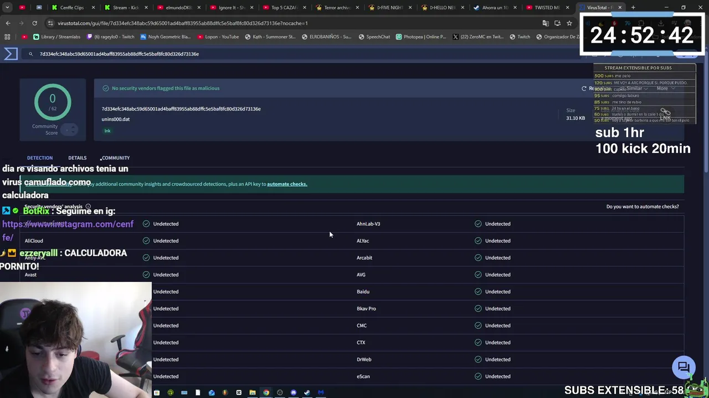This screenshot has width=709, height=398.
Task: Open CapCut from the taskbar
Action: [x=239, y=392]
